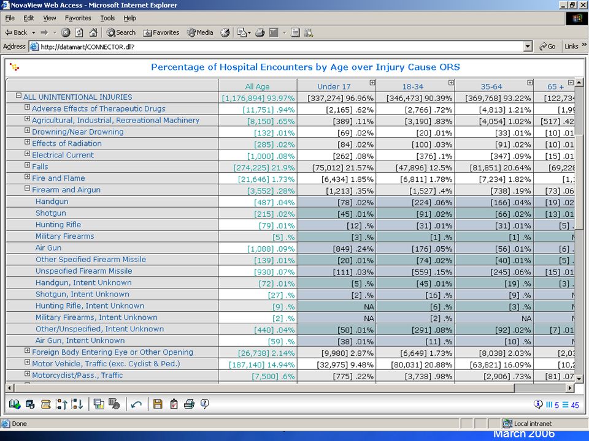
Task: Click the sort ascending up-arrow icon
Action: pyautogui.click(x=61, y=404)
